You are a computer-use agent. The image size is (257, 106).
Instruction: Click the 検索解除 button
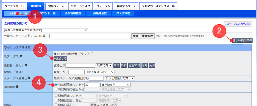pos(147,36)
